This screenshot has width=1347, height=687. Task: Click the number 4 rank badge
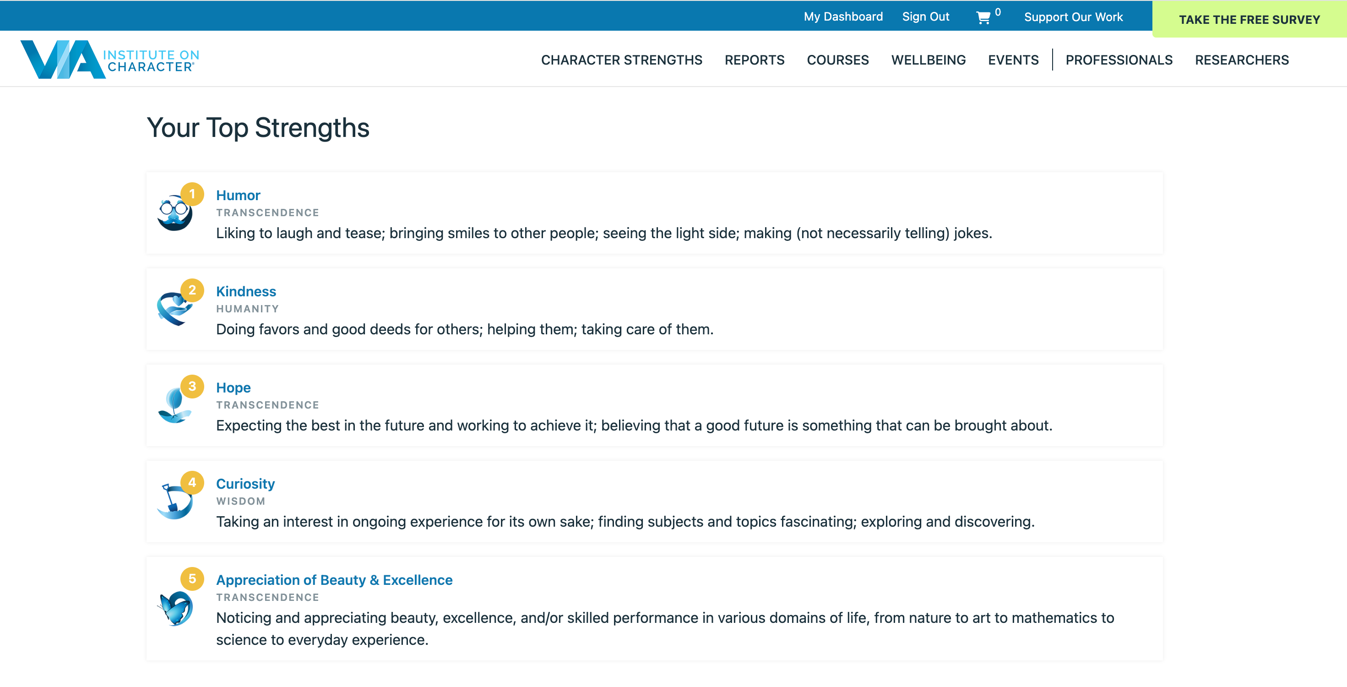click(192, 482)
